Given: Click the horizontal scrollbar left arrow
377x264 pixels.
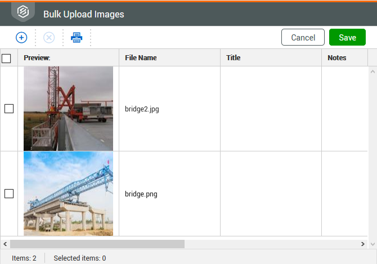Looking at the screenshot, I should (5, 244).
